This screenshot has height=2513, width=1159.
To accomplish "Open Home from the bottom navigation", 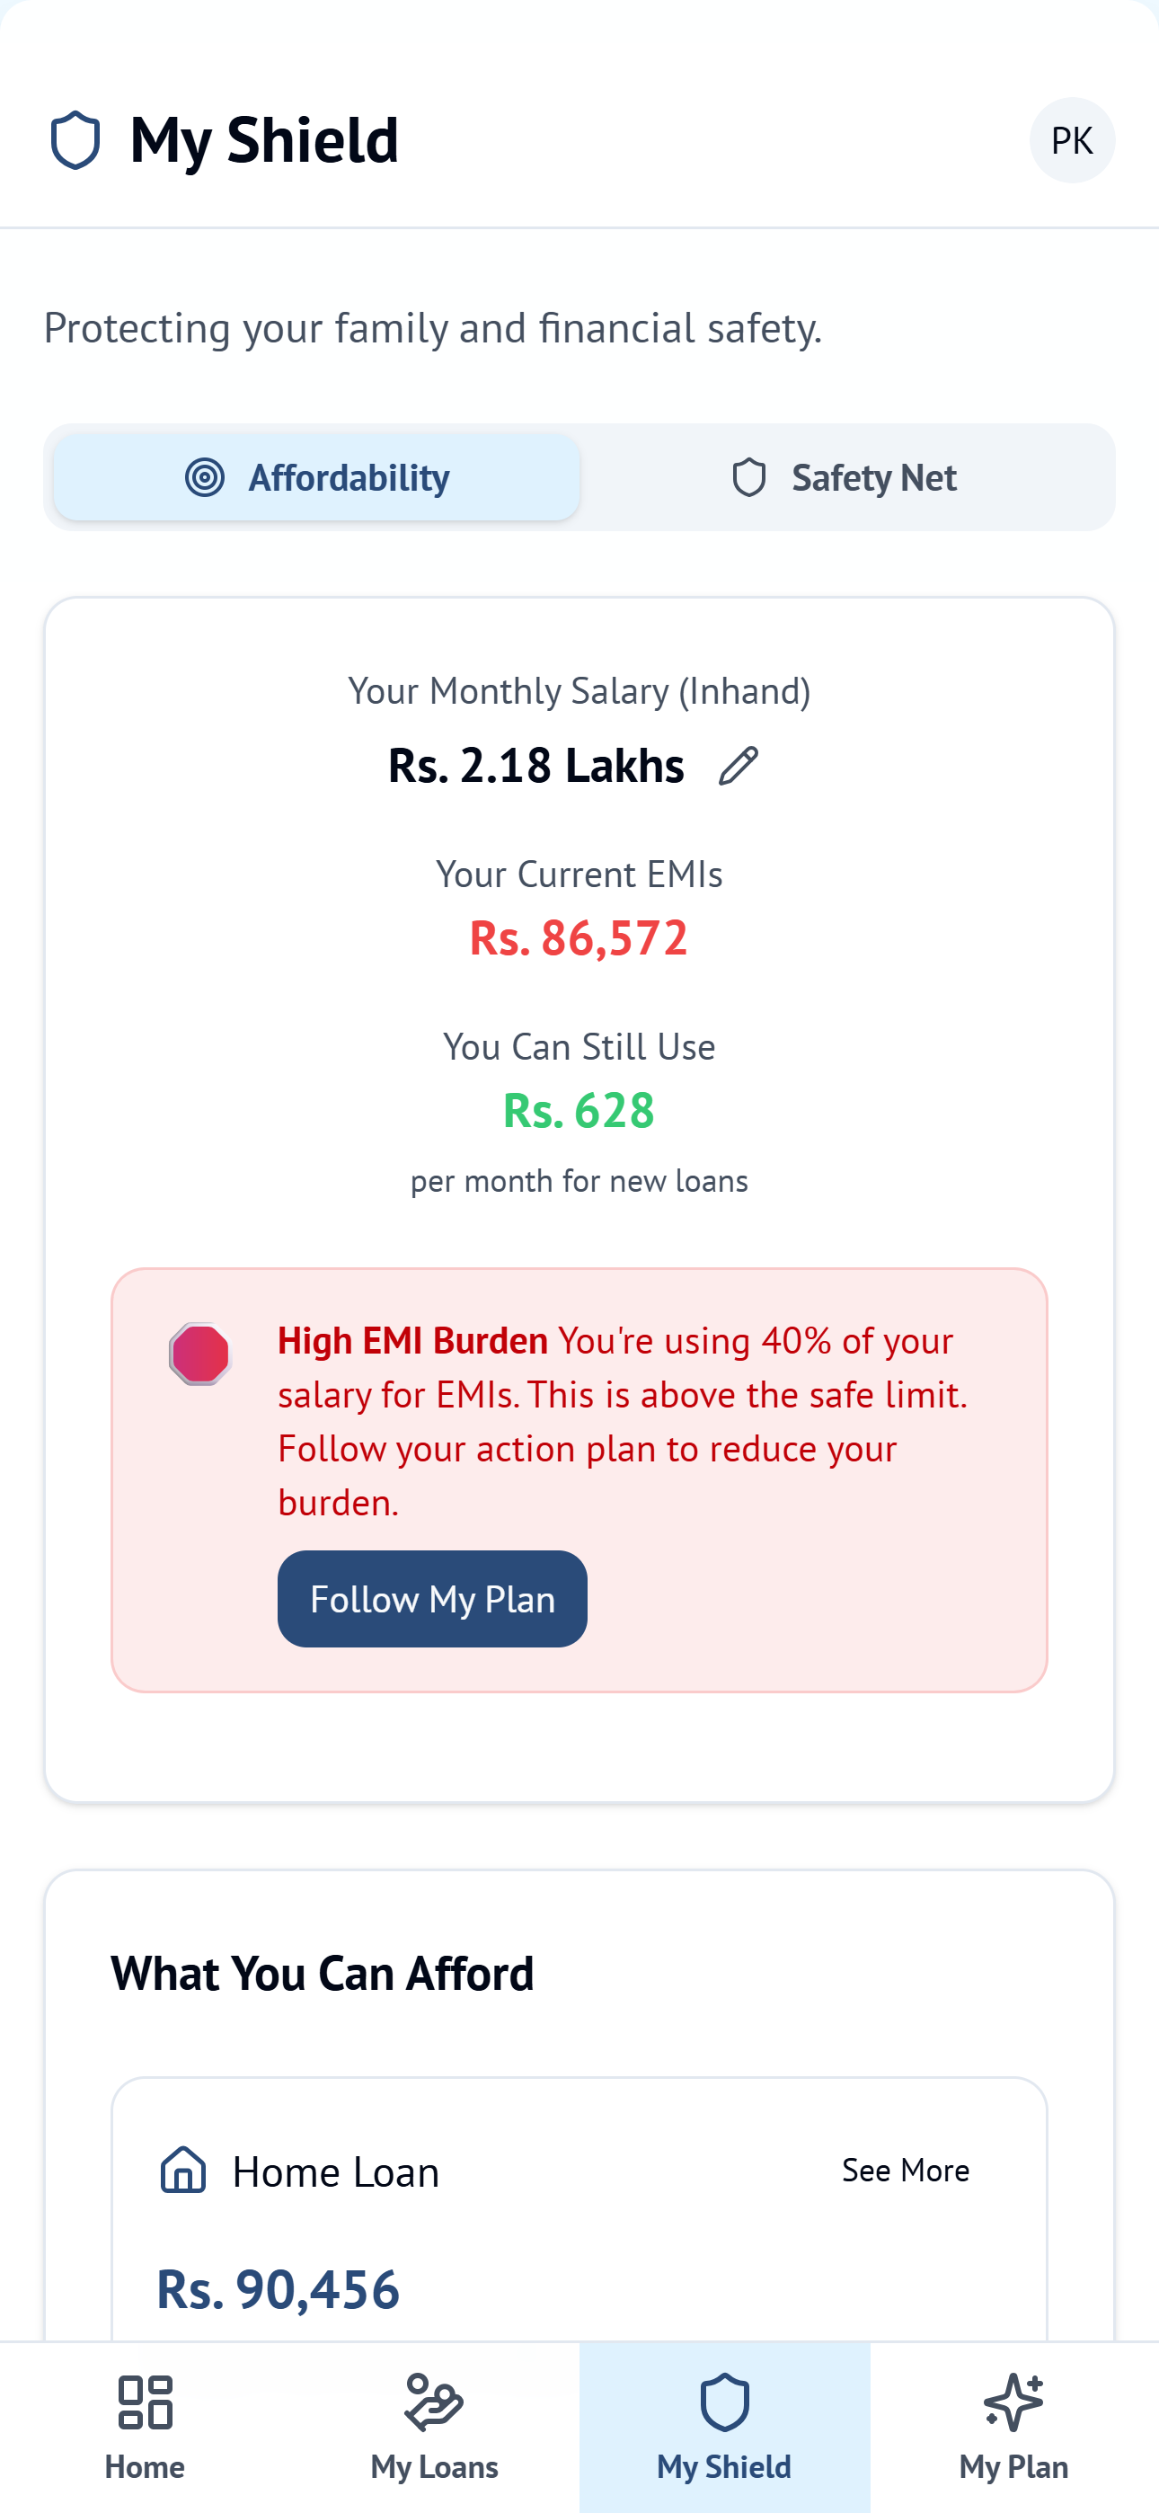I will click(145, 2429).
